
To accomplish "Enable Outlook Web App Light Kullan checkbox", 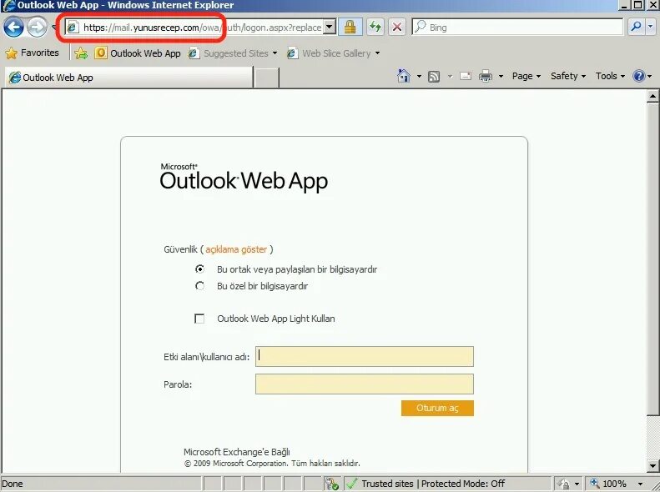I will 199,319.
